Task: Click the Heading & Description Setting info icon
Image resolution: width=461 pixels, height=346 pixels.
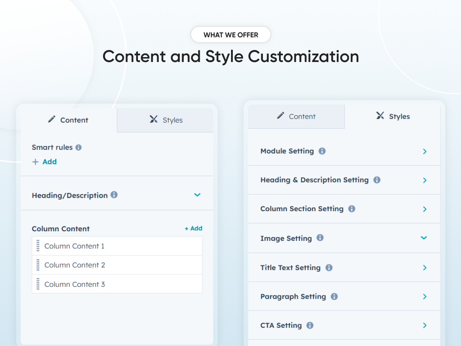Action: [377, 180]
